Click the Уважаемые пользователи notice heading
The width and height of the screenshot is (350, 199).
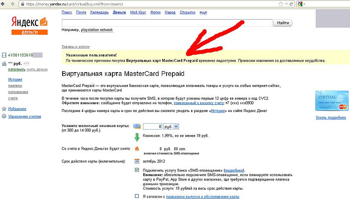91,55
